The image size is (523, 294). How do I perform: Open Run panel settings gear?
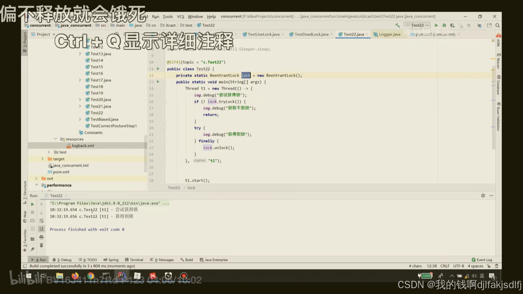point(483,195)
